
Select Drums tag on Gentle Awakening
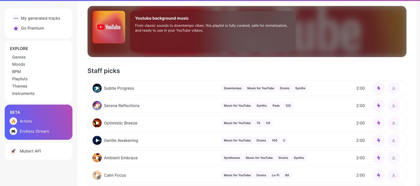(x=261, y=140)
